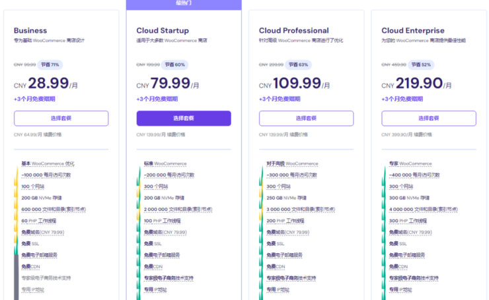Click the ~300 000 每月访问次数 feature
Image resolution: width=489 pixels, height=300 pixels.
291,175
